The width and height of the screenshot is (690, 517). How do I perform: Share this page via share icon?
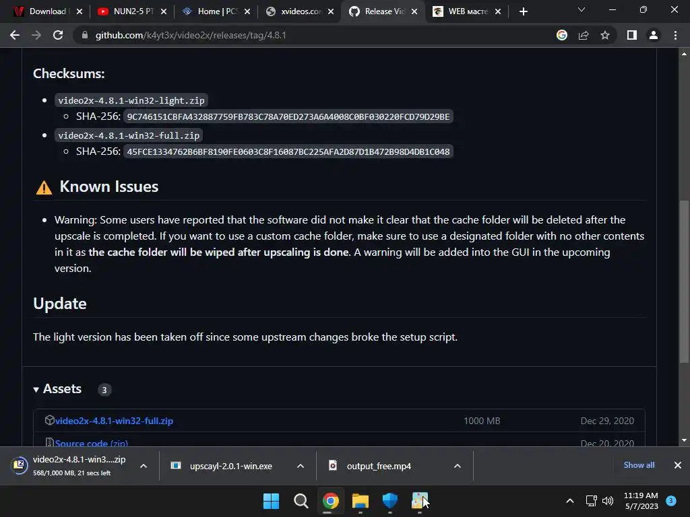tap(584, 35)
